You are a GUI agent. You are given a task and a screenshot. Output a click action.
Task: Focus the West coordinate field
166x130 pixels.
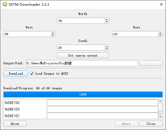(27, 34)
